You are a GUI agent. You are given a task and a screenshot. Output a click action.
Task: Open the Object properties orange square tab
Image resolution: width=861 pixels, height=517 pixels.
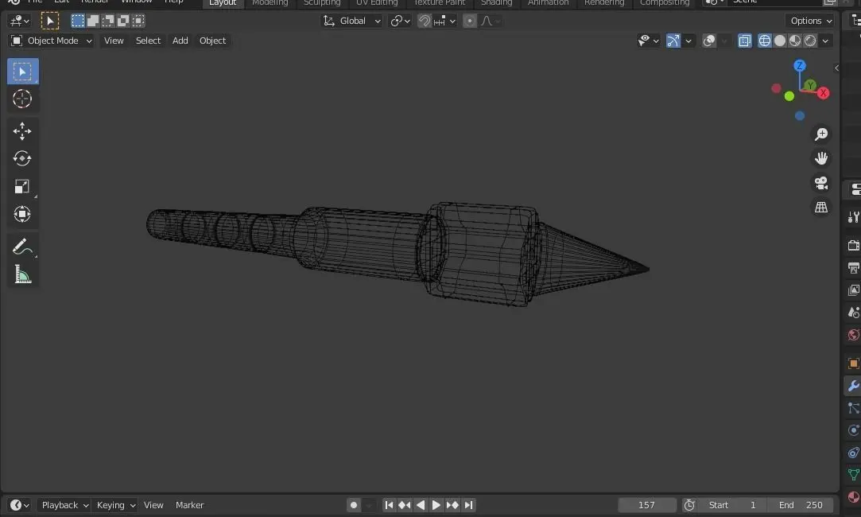[853, 363]
